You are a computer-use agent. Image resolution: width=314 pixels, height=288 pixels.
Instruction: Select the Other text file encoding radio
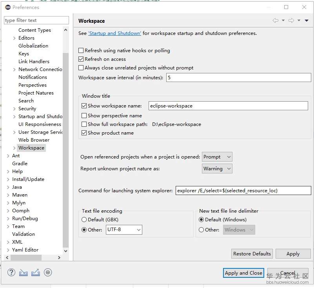[x=84, y=230]
